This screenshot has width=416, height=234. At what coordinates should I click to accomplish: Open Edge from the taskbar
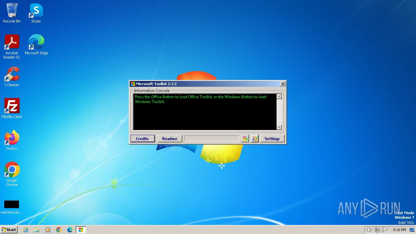(x=70, y=230)
